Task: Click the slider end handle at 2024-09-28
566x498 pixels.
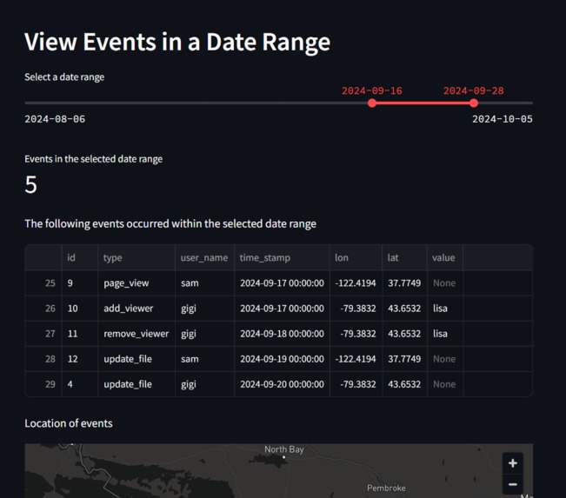Action: tap(474, 103)
